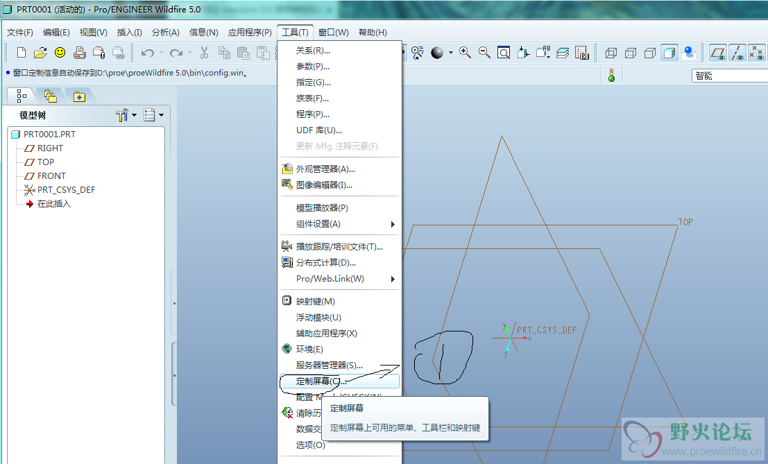This screenshot has height=464, width=768.
Task: Click the mail with link icon
Action: (119, 53)
